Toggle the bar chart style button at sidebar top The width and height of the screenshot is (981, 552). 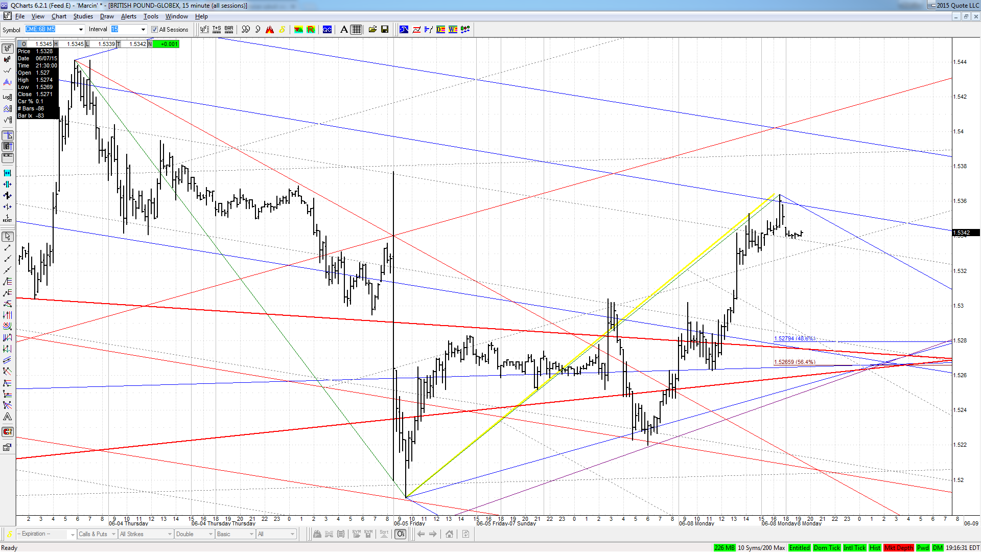8,49
